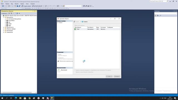
Task: Open the Вид menu
Action: [x=12, y=4]
